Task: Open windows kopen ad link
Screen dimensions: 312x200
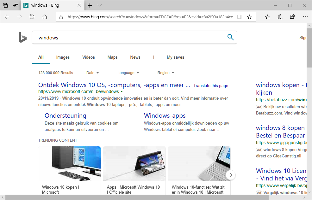Action: coord(281,89)
